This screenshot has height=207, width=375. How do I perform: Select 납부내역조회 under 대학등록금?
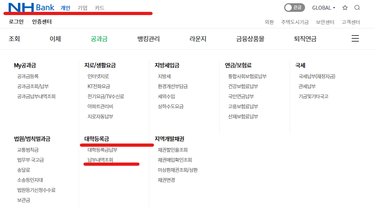pos(100,160)
